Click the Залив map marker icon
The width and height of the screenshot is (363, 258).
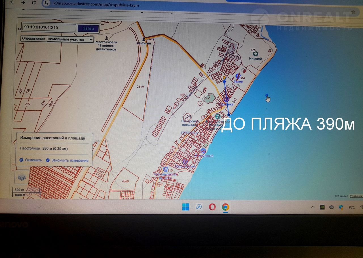pos(238,76)
